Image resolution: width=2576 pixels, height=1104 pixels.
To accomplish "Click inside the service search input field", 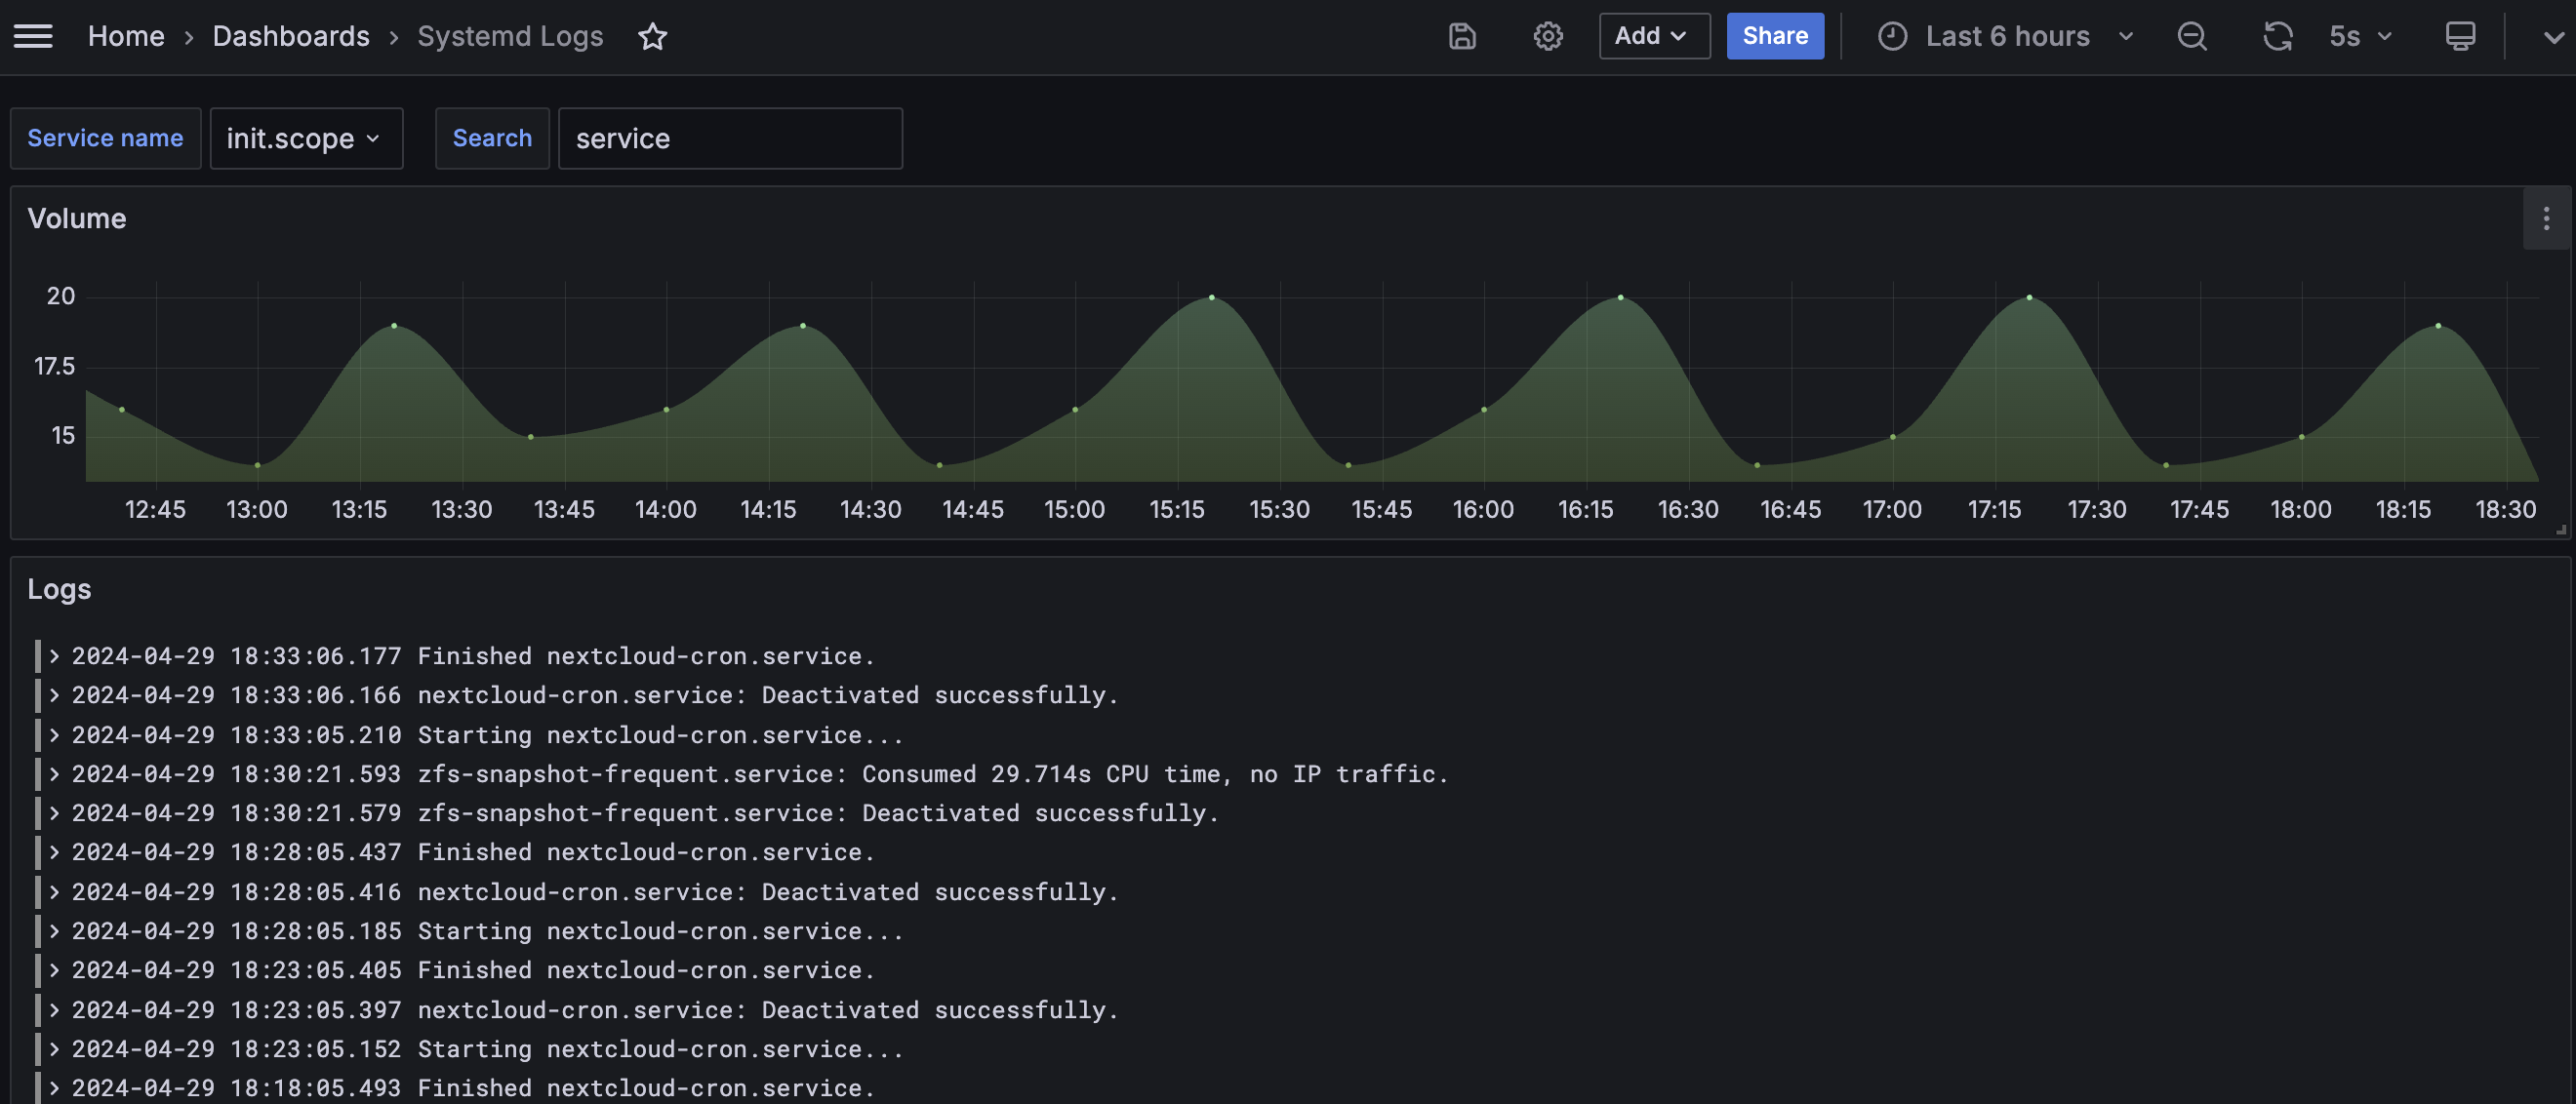I will [731, 138].
